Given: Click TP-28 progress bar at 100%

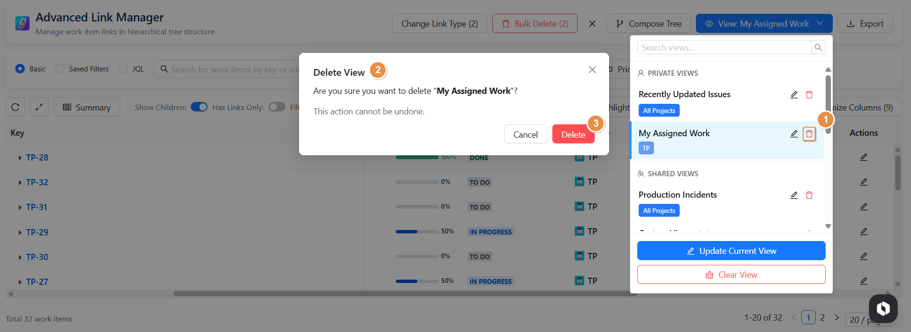Looking at the screenshot, I should click(x=417, y=157).
